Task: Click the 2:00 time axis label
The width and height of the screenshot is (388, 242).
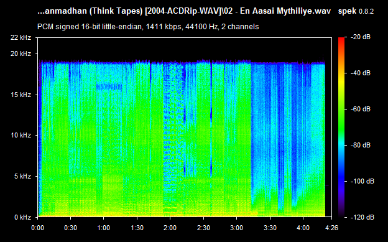Action: 170,228
